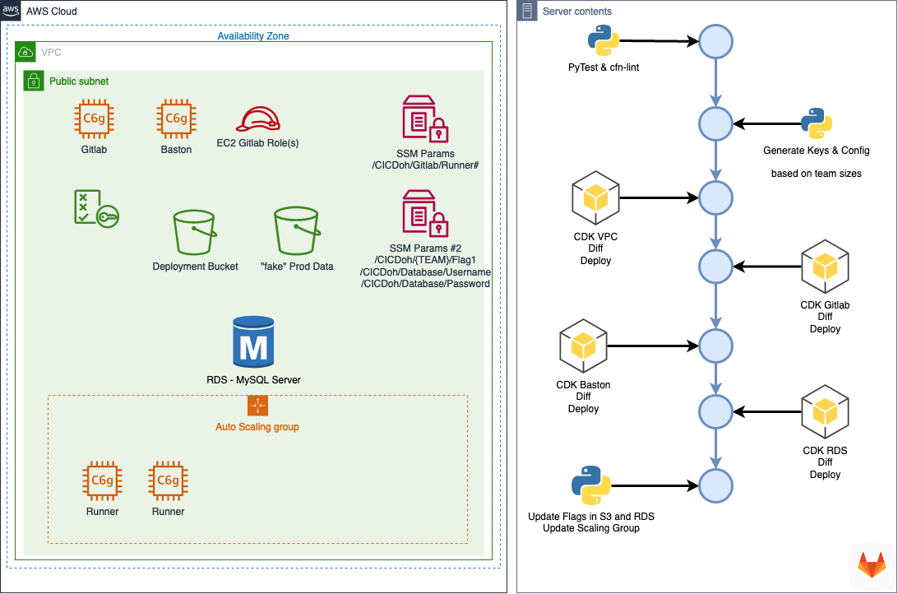Select the pipeline circle fed by CDK Baston
Image resolution: width=898 pixels, height=594 pixels.
pyautogui.click(x=716, y=346)
